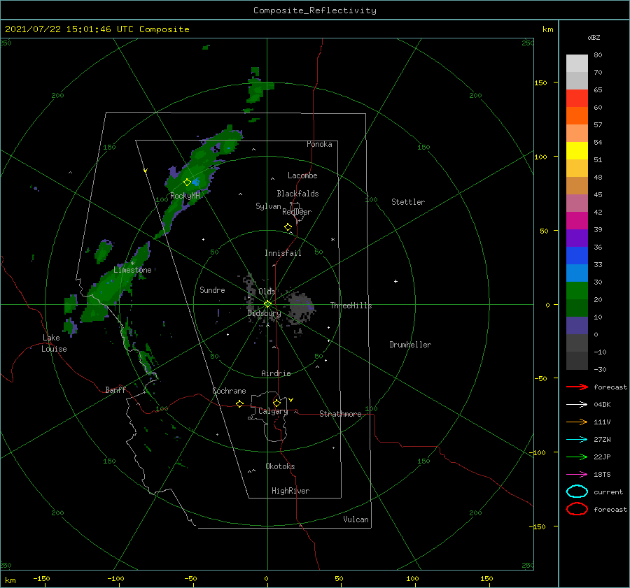Click the cyan current ellipse in legend
Screen dimensions: 630x588
[577, 492]
